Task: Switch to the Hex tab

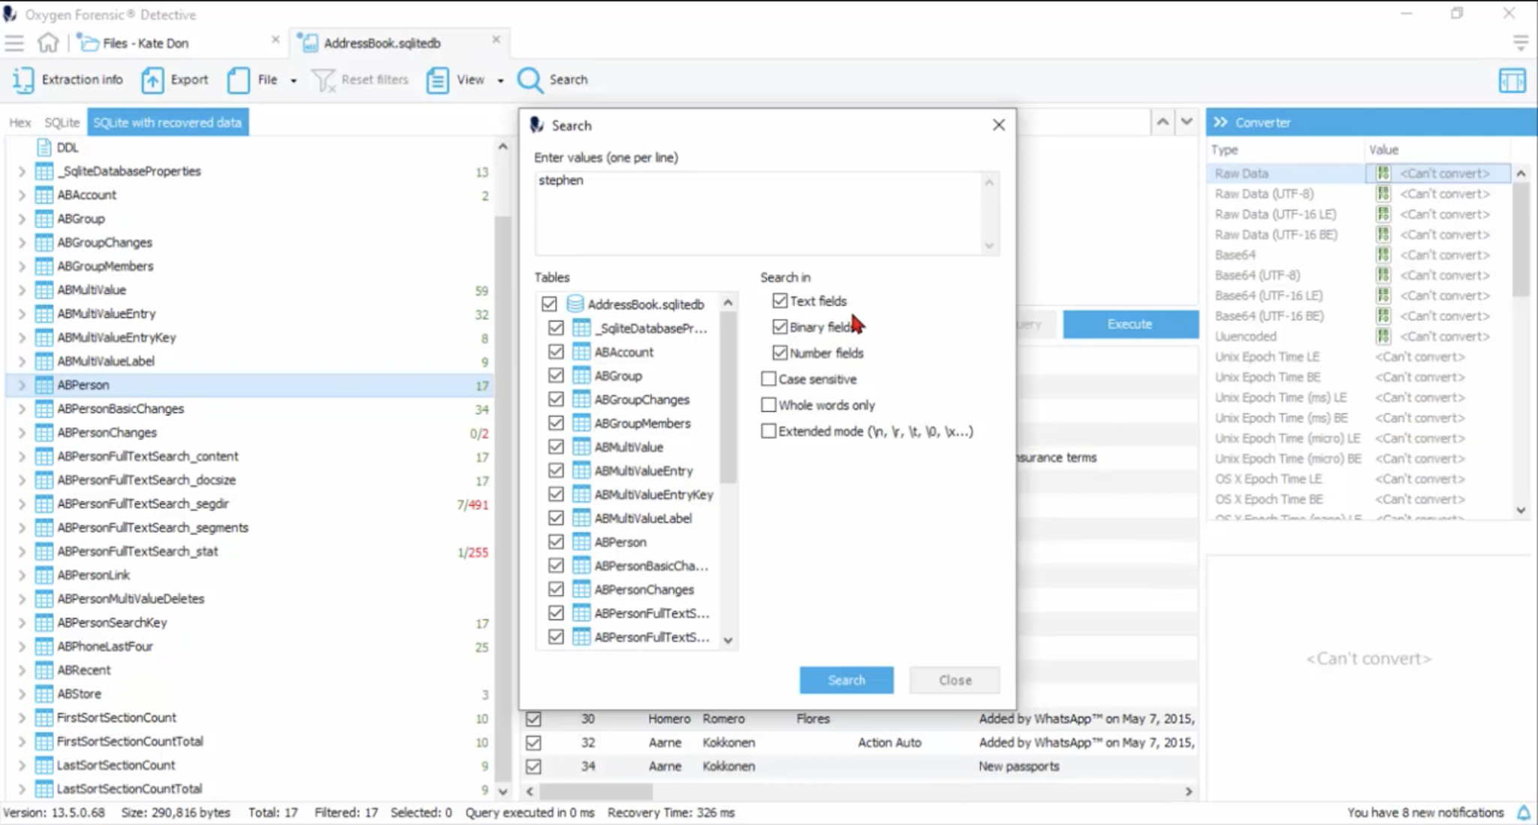Action: click(x=20, y=122)
